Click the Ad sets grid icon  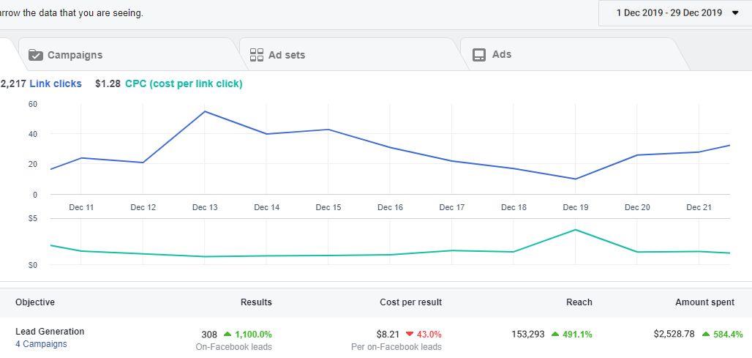[x=256, y=55]
